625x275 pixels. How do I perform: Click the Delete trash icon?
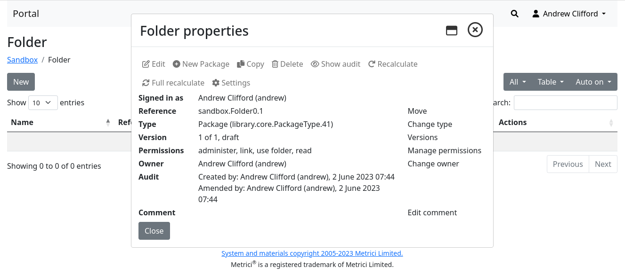click(x=275, y=64)
